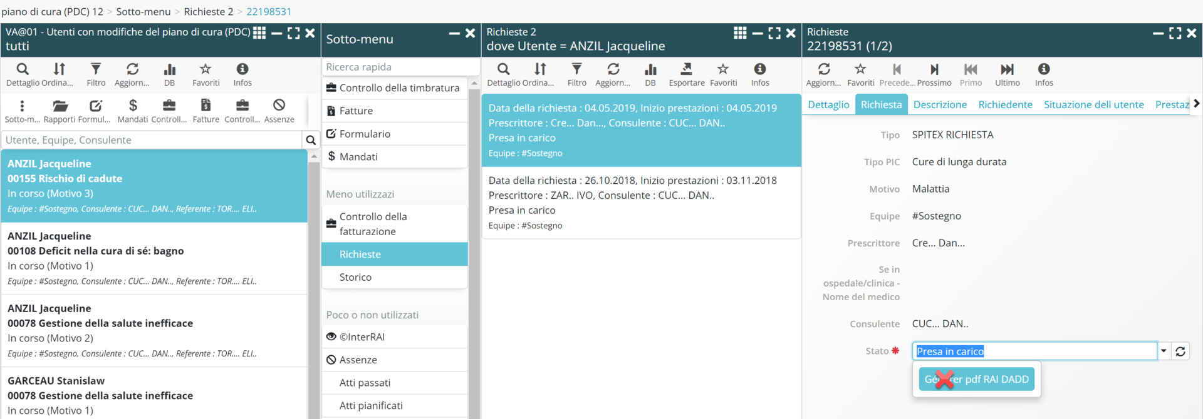Click Esportare icon in Richieste 2 panel
1203x419 pixels.
click(686, 69)
